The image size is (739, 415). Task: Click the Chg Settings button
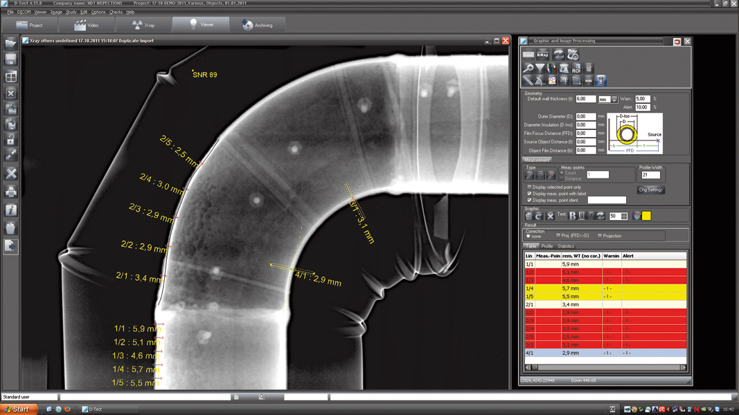(x=651, y=190)
